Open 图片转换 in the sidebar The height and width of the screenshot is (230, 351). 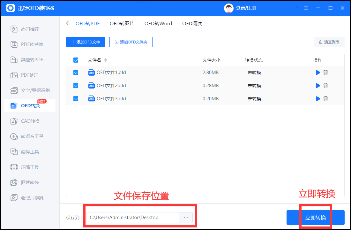coord(30,182)
